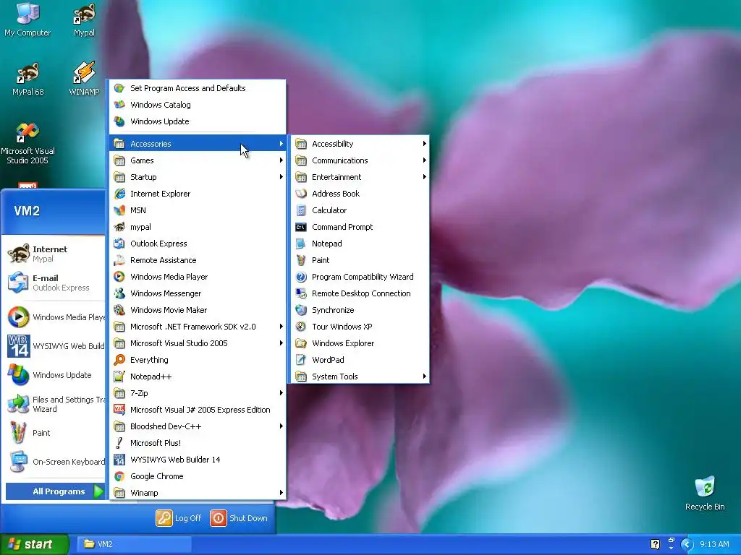Launch Command Prompt from Accessories

(x=360, y=227)
